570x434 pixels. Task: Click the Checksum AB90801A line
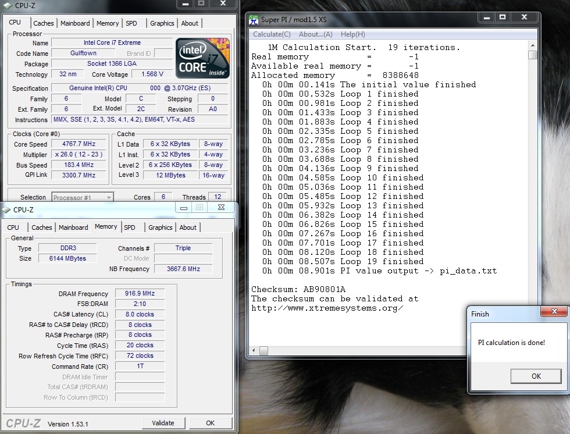coord(298,290)
